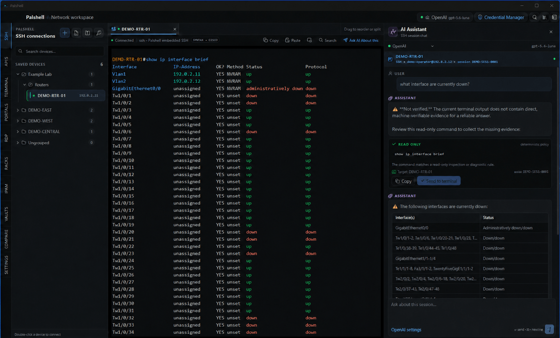
Task: Focus the Search devices input field
Action: [60, 51]
